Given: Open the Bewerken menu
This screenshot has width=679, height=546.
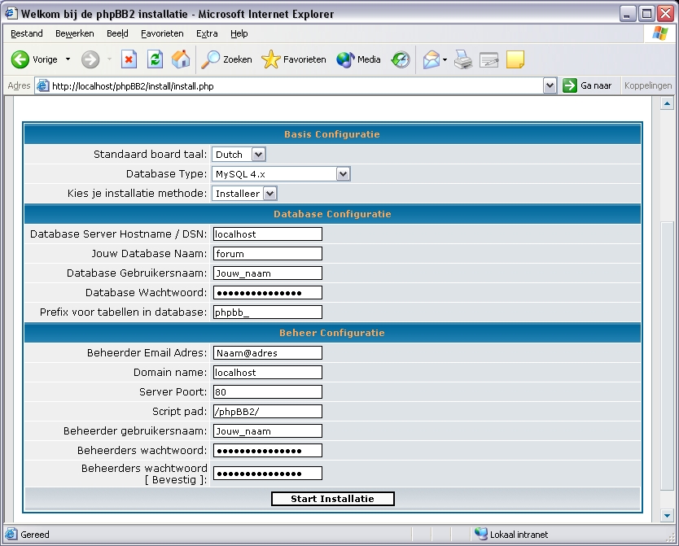Looking at the screenshot, I should click(x=74, y=33).
